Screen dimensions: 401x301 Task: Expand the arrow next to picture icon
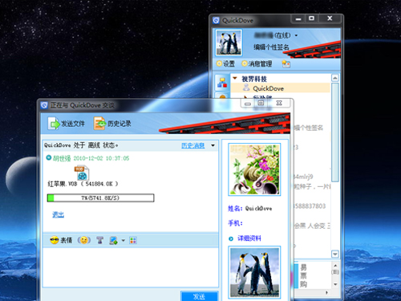(x=124, y=240)
